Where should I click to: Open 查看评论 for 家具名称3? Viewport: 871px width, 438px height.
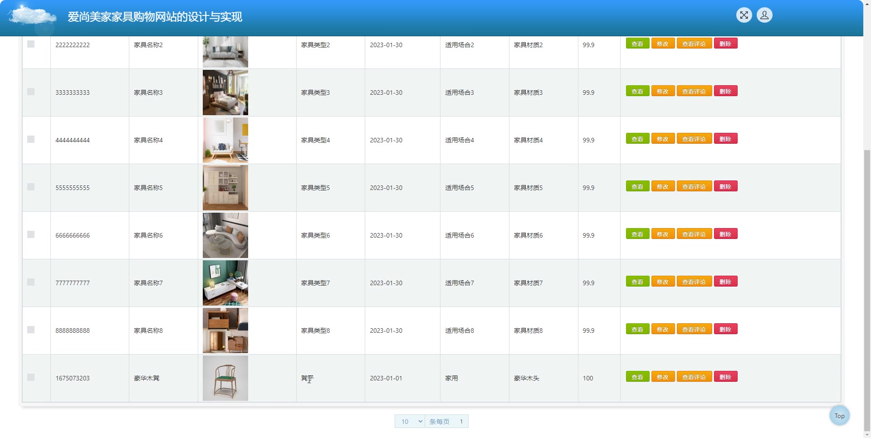(694, 91)
